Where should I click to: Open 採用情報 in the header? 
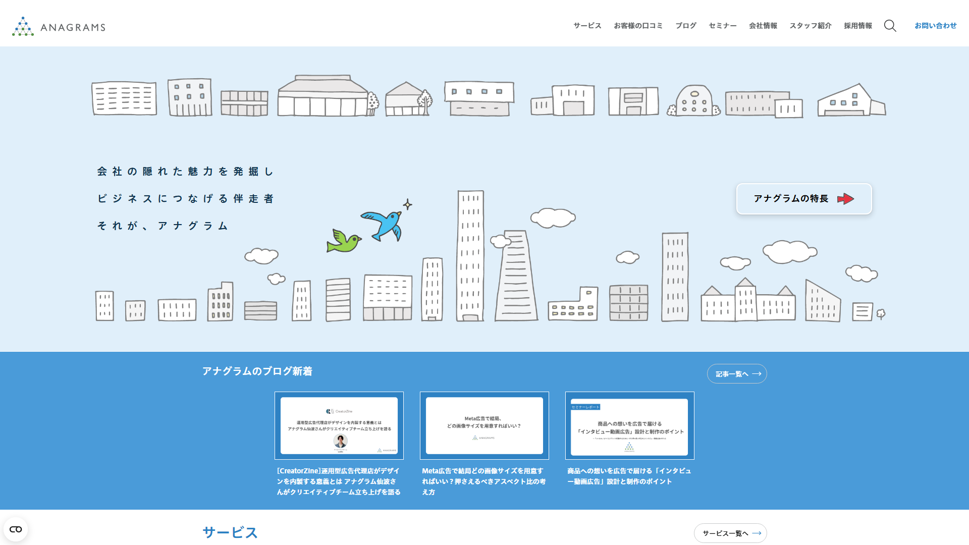(857, 26)
